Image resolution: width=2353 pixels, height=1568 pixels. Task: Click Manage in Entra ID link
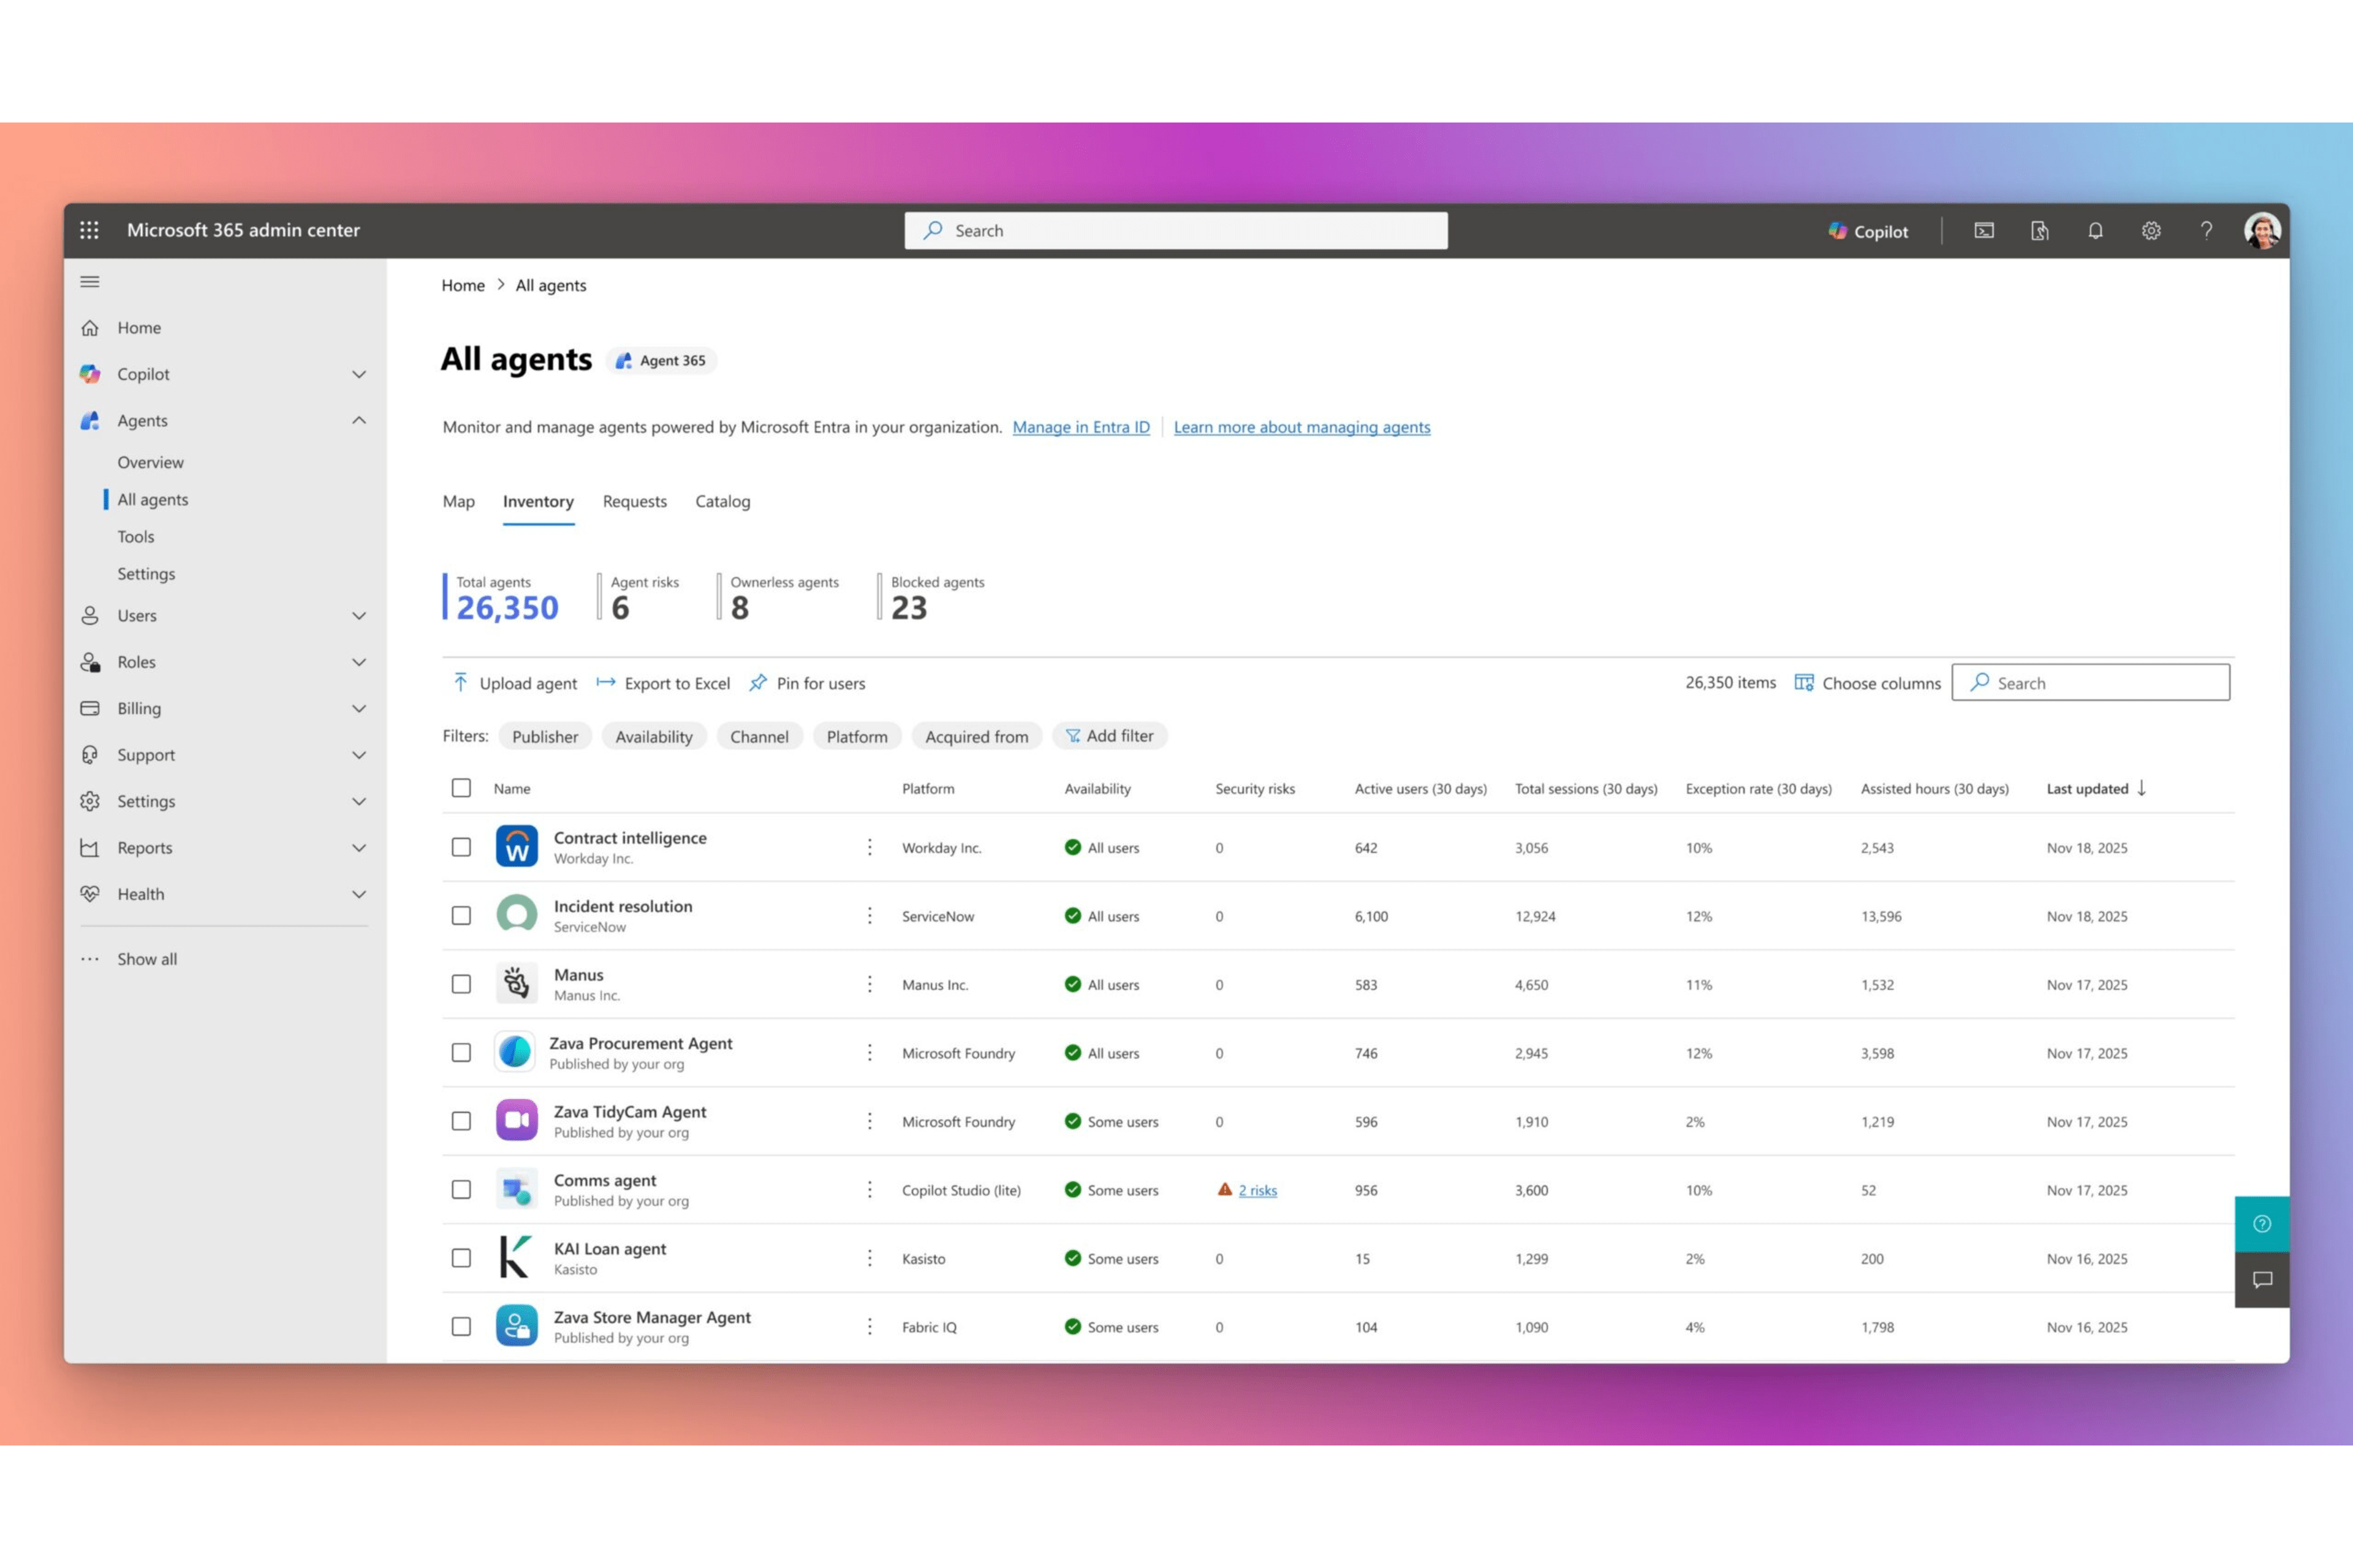(x=1080, y=427)
